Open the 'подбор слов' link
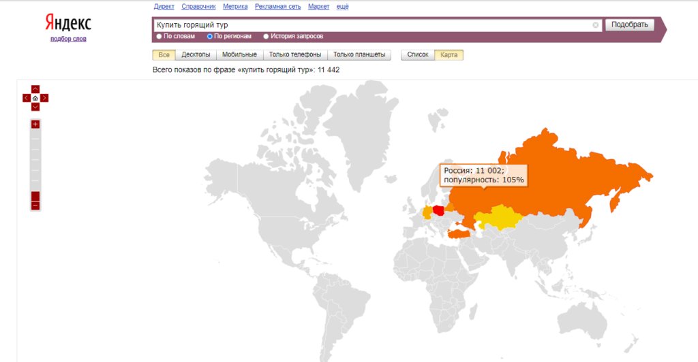Viewport: 698px width, 362px height. 68,39
